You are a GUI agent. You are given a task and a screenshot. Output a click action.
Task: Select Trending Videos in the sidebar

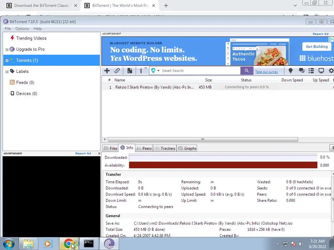point(31,38)
